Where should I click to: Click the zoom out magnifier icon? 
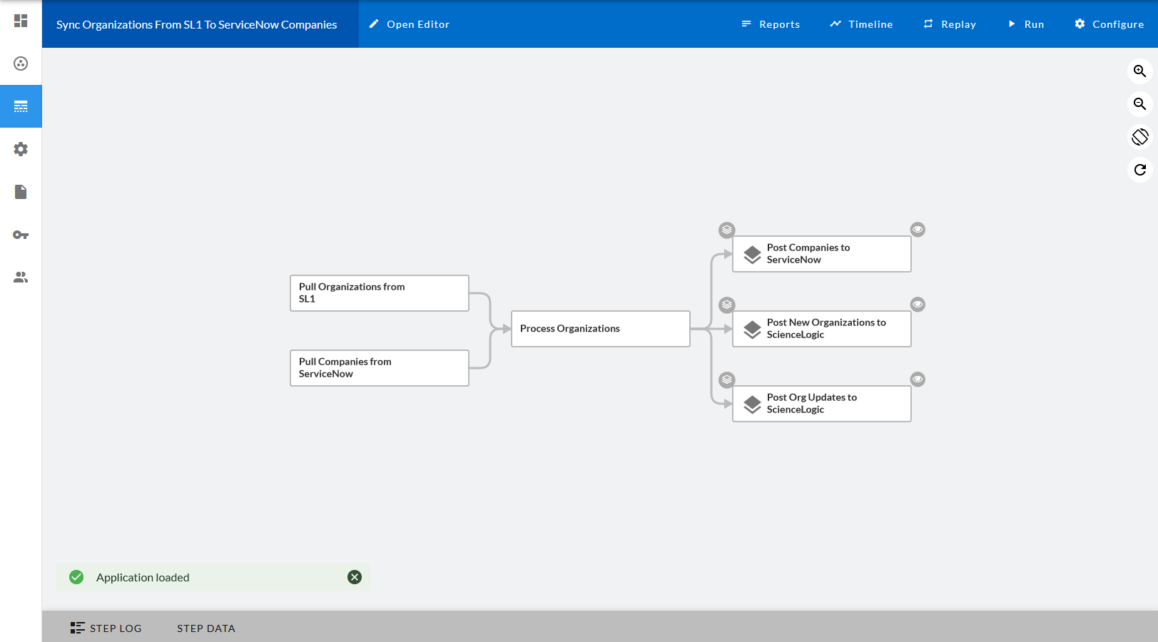1139,104
